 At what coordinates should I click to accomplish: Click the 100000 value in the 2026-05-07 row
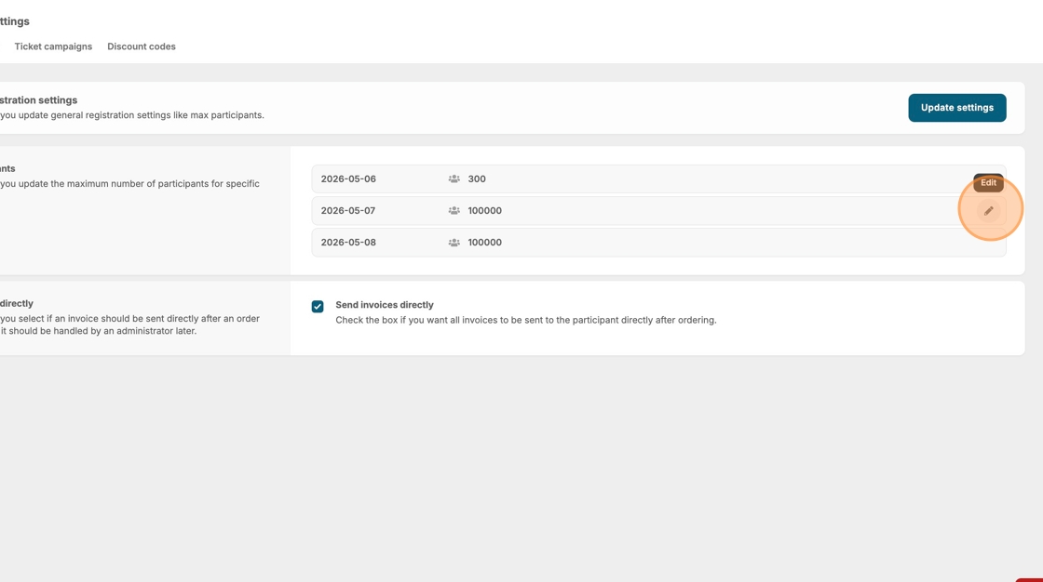coord(484,211)
